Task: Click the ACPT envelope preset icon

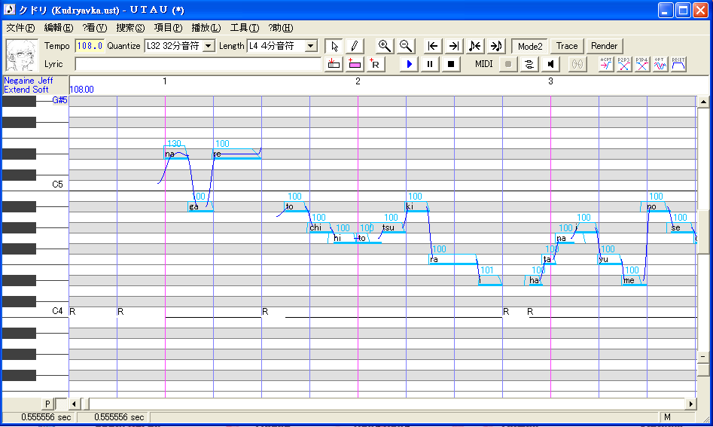Action: pos(605,64)
